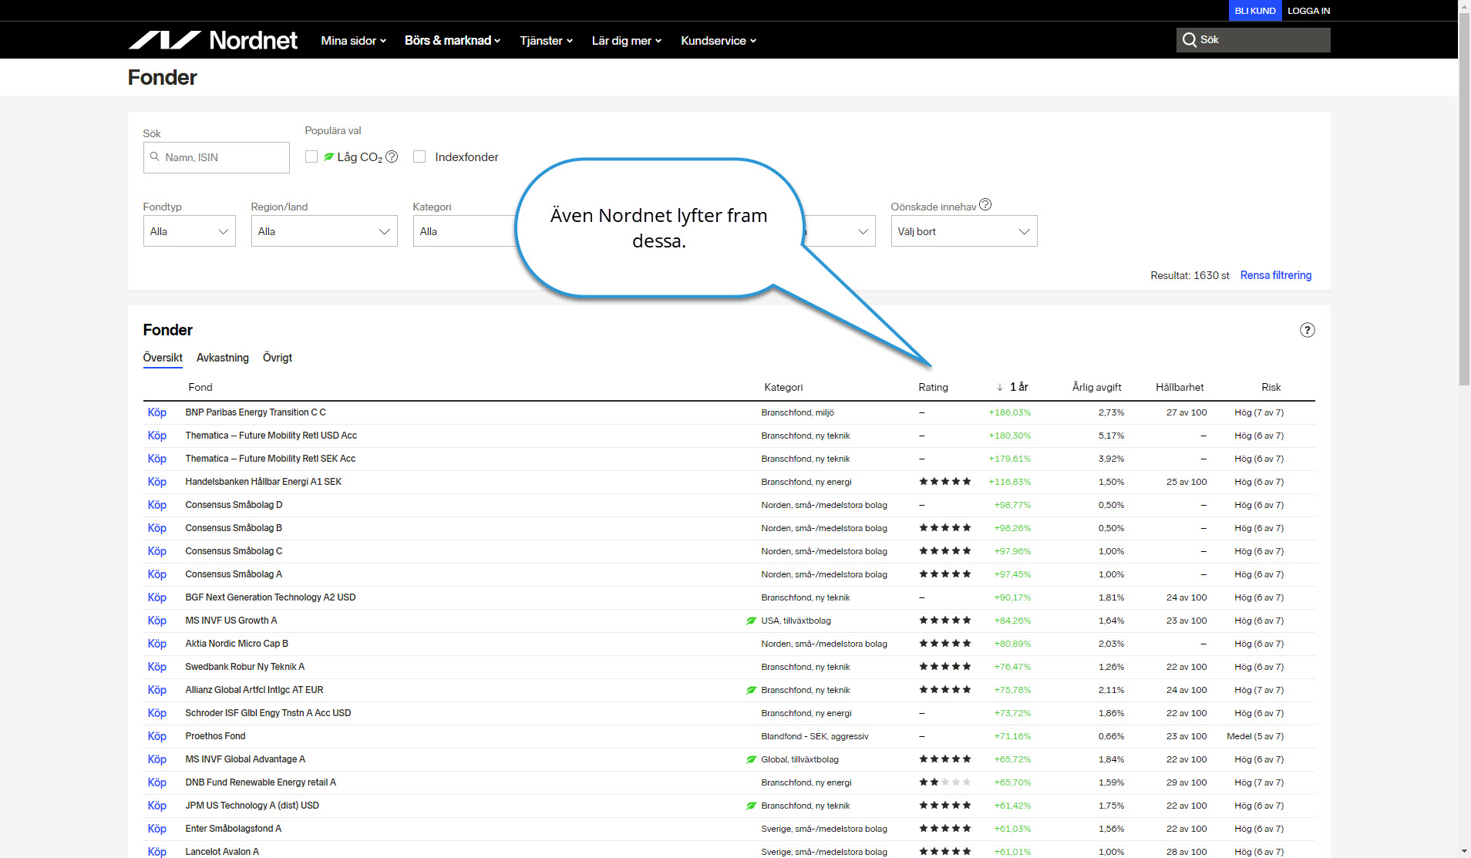Click the search magnifier icon in header

1190,40
